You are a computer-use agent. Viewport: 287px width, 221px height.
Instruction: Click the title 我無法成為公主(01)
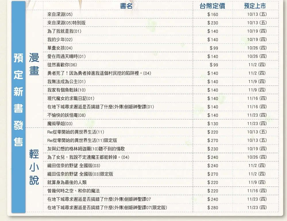point(66,82)
